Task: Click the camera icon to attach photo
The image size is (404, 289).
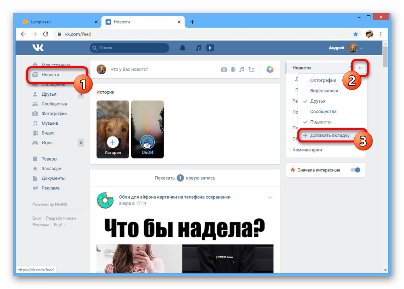Action: pyautogui.click(x=224, y=69)
